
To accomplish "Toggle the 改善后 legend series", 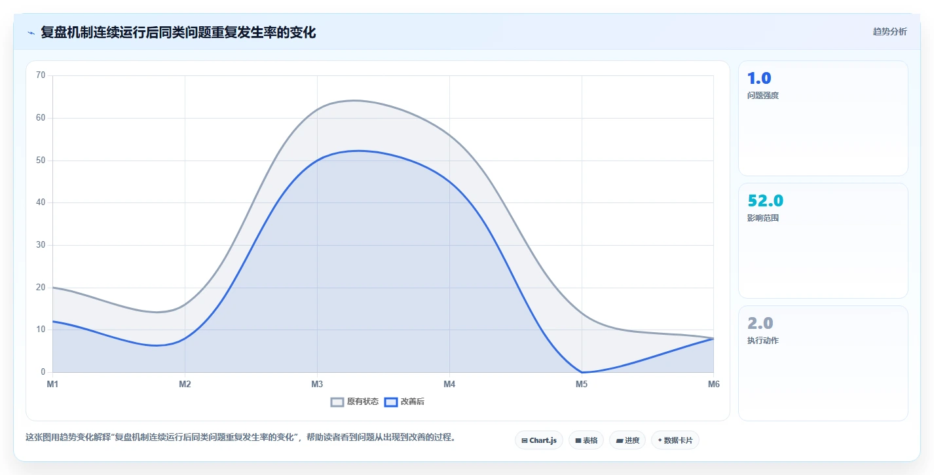I will tap(404, 402).
